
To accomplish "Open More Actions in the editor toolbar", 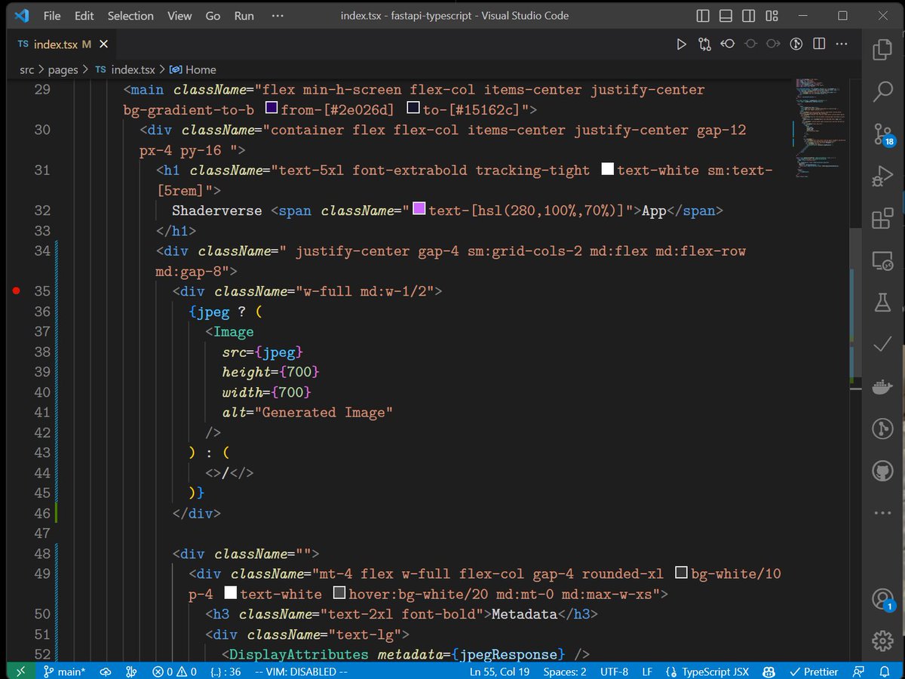I will click(x=841, y=45).
